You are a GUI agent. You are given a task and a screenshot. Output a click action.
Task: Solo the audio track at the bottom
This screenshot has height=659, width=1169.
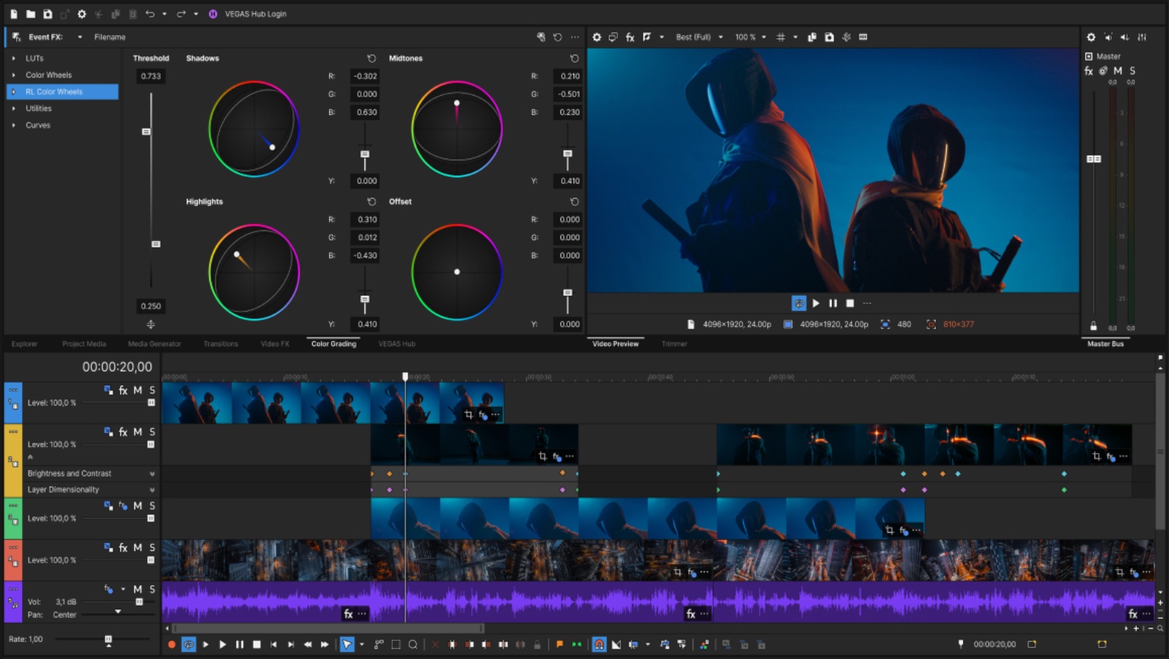tap(152, 589)
